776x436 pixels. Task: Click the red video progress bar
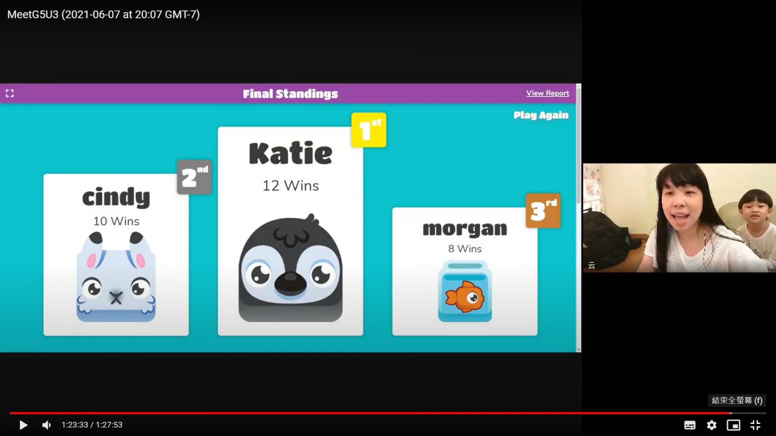[x=369, y=413]
